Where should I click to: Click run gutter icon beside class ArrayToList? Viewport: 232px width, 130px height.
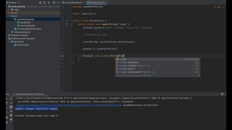(x=67, y=21)
